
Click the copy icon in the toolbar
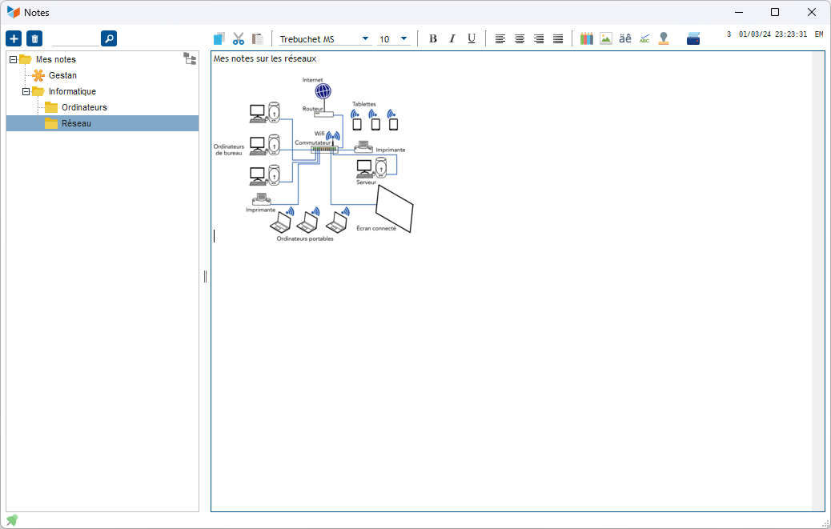(x=219, y=38)
